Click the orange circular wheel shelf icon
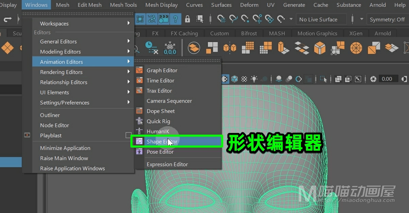Viewport: 409px width, 213px height. tap(356, 48)
